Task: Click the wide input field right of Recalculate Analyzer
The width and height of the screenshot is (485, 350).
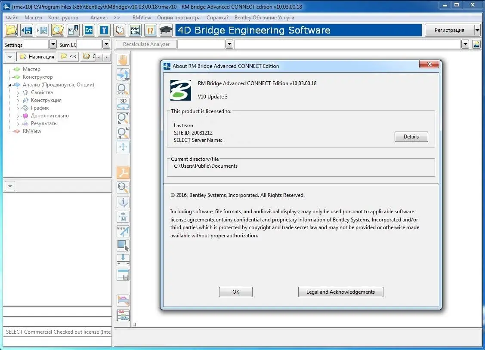Action: [x=347, y=44]
